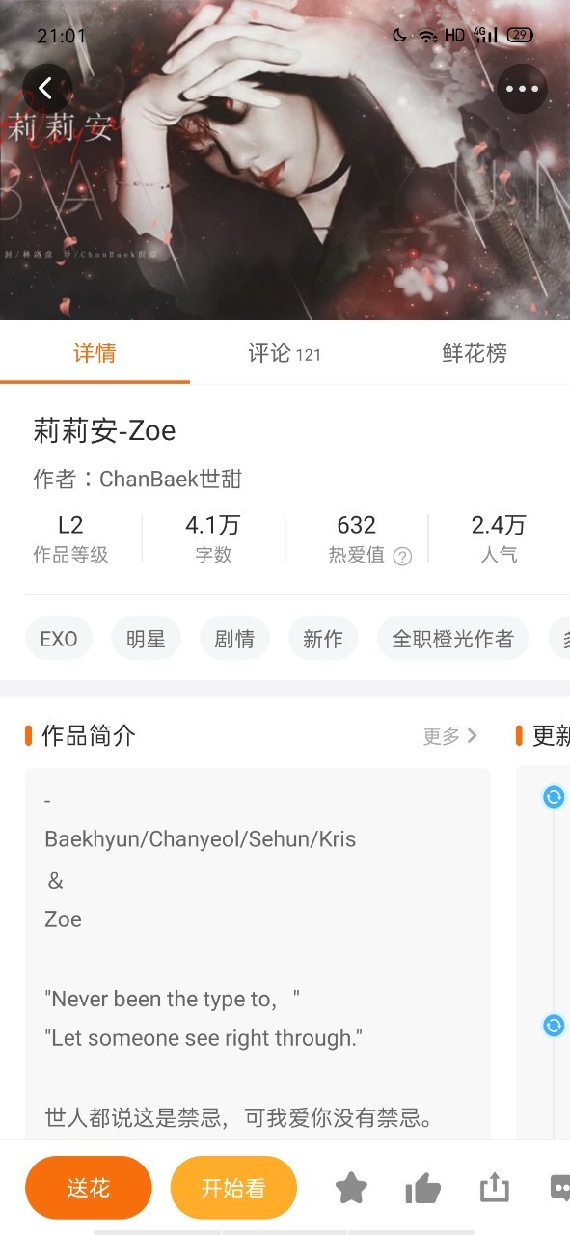Click the share icon in bottom bar

pos(494,1188)
